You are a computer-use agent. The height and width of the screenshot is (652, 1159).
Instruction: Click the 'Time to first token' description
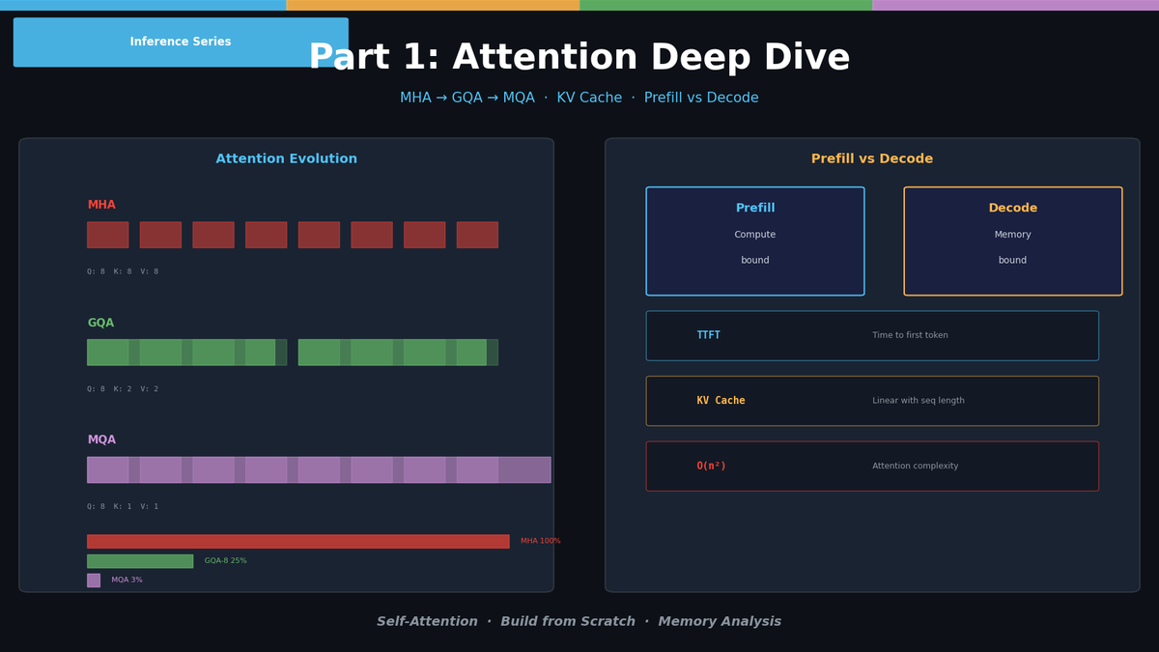pos(911,336)
